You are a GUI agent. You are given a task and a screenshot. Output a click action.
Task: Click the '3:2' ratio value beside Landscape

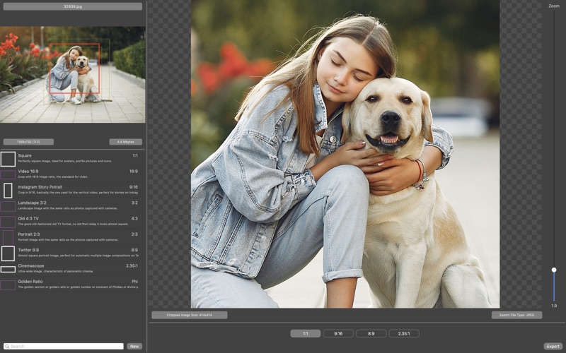click(x=134, y=203)
